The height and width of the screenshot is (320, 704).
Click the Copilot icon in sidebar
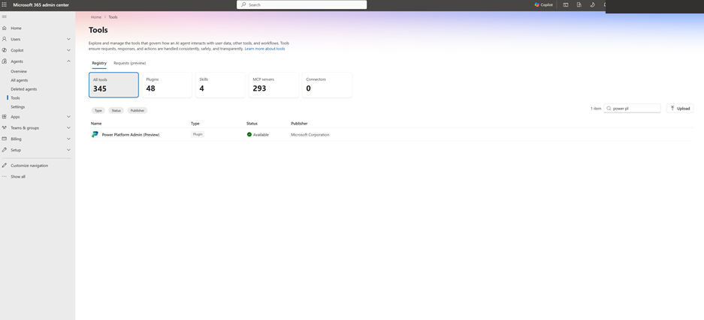pos(4,50)
